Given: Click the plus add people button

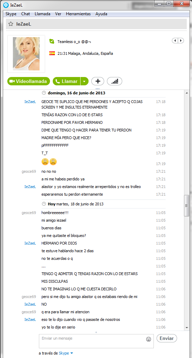Looking at the screenshot, I should (98, 81).
